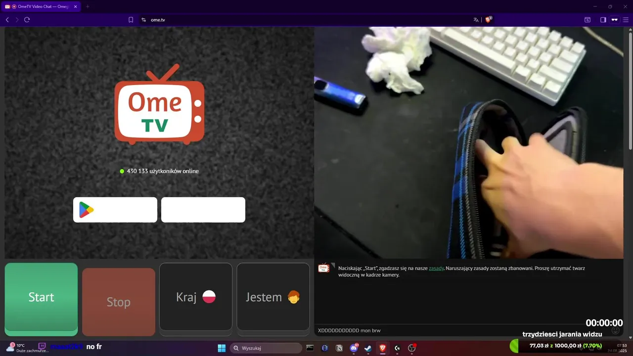Open the terminal app from the taskbar
Screen dimensions: 633x356
click(x=310, y=348)
